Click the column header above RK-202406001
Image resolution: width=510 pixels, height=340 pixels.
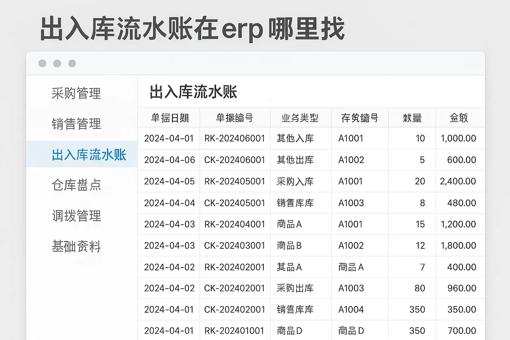click(x=234, y=118)
